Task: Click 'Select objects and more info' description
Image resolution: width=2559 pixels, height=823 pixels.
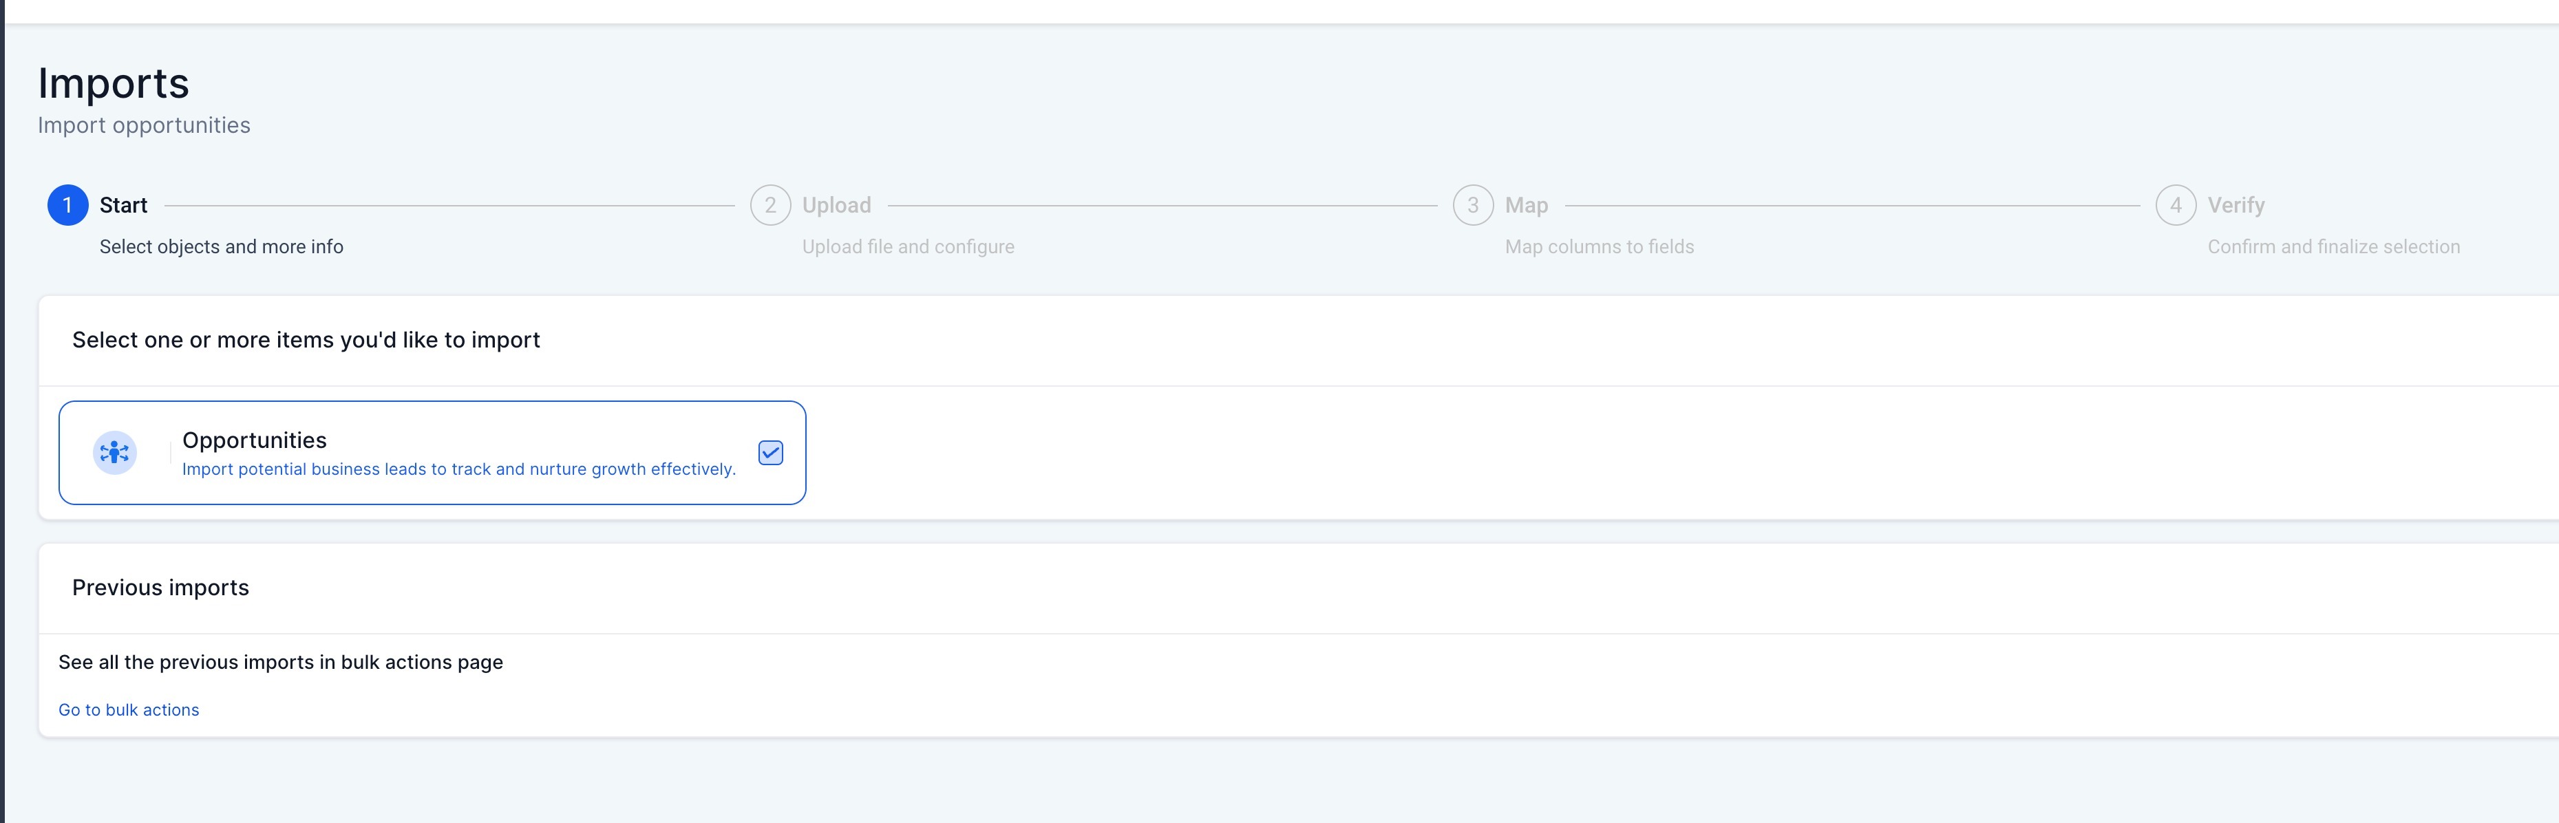Action: tap(222, 246)
